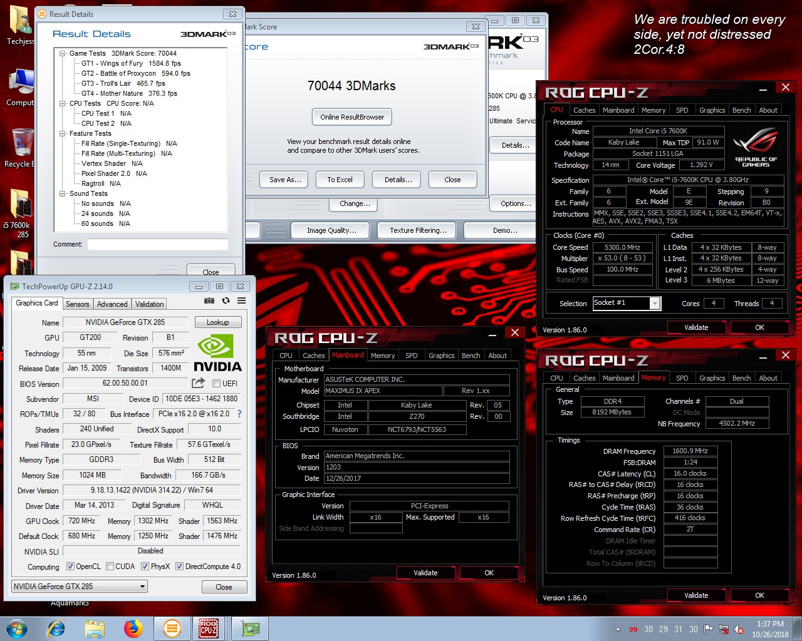Switch to ROG CPU-Z taskbar icon
This screenshot has height=641, width=802.
209,628
